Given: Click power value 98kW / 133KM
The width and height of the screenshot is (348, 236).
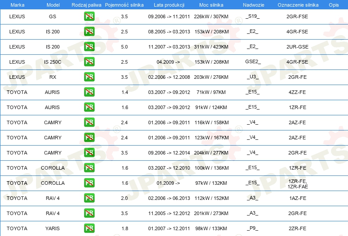Looking at the screenshot, I should click(x=211, y=228).
